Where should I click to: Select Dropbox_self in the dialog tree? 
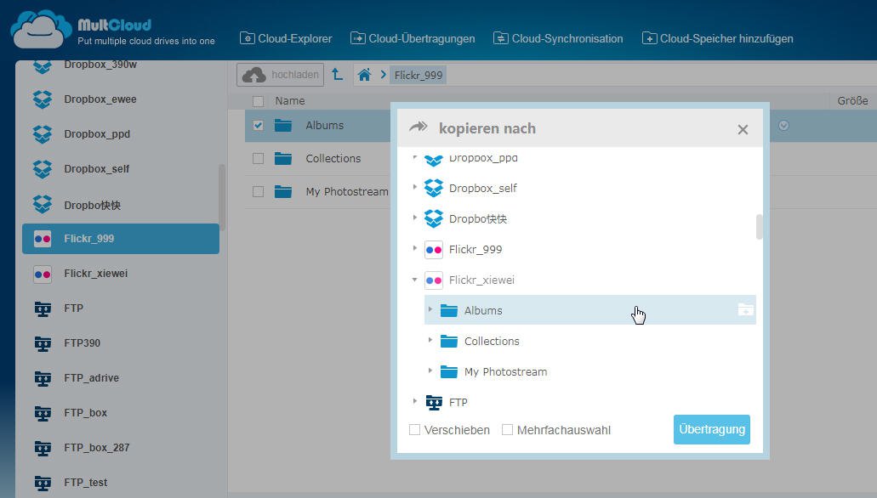pos(482,189)
